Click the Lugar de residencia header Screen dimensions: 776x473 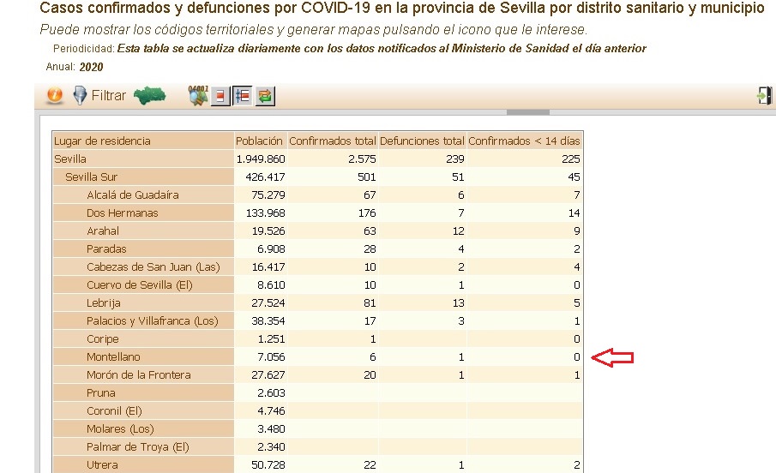coord(102,141)
